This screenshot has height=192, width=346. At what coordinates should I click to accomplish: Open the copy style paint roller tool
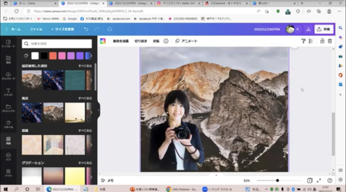(x=303, y=41)
